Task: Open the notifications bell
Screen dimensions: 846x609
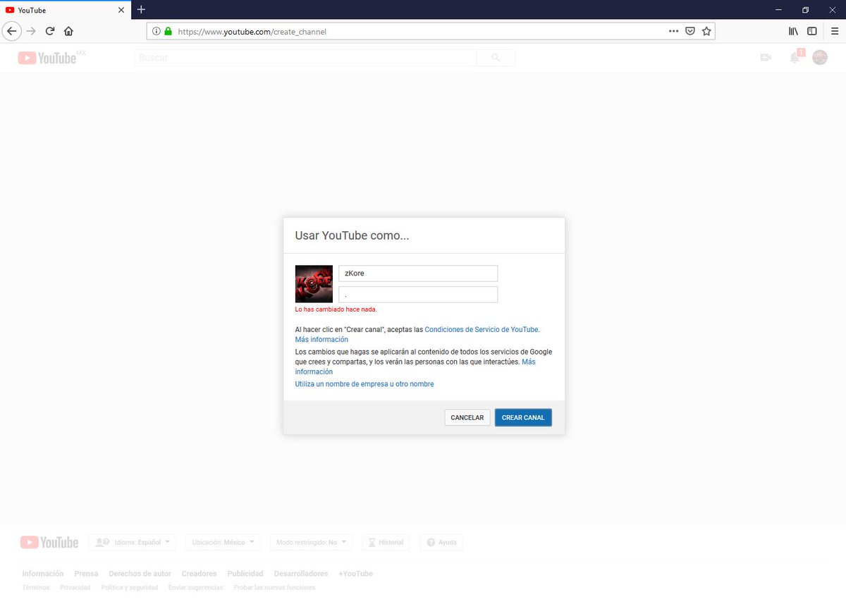Action: coord(795,58)
